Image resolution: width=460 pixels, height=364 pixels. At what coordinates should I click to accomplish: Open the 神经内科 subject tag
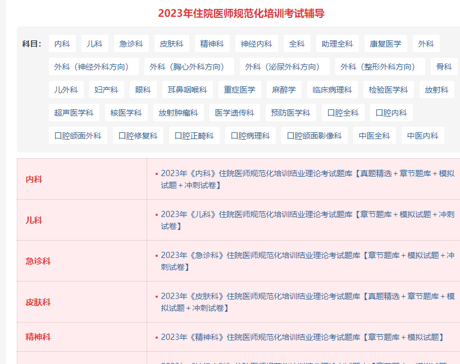pyautogui.click(x=257, y=44)
